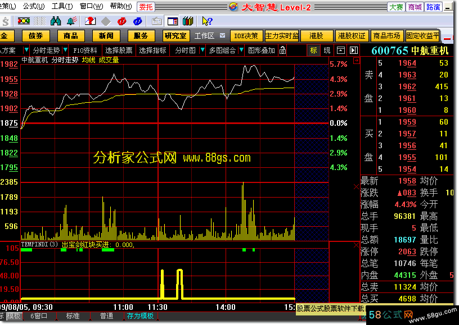The width and height of the screenshot is (459, 325).
Task: Toggle the padlock lock icon
Action: pyautogui.click(x=282, y=50)
